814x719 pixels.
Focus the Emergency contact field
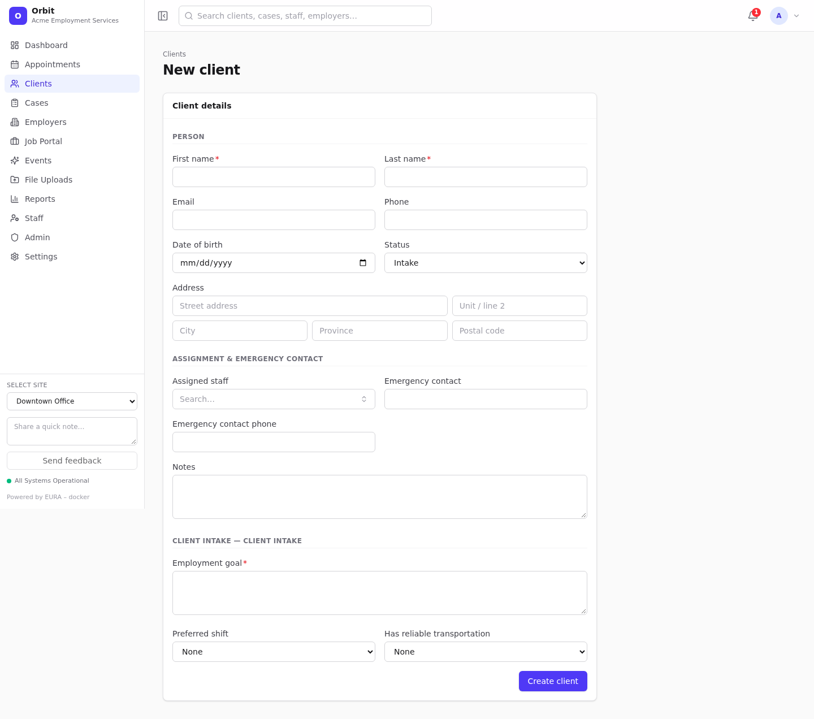[x=486, y=399]
